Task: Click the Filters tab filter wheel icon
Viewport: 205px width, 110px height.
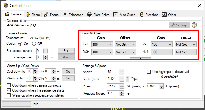Action: [x=28, y=15]
